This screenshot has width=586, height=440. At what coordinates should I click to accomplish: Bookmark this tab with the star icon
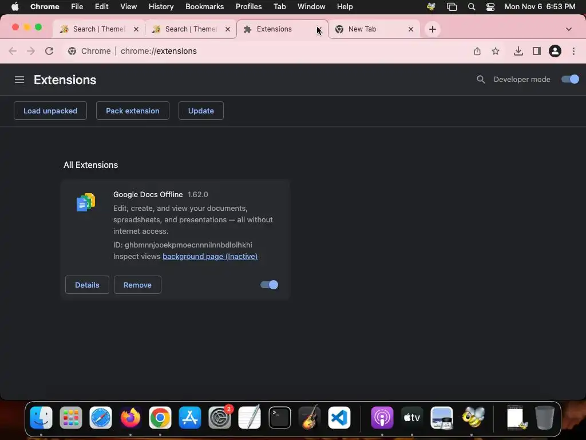496,51
